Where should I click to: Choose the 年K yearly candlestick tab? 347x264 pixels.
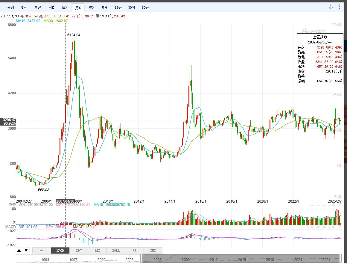92,7
